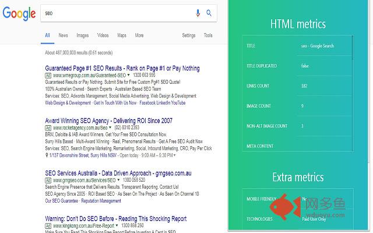Open 'Guaranteed Page #1 SEO Results' ad link
The image size is (373, 233).
122,69
